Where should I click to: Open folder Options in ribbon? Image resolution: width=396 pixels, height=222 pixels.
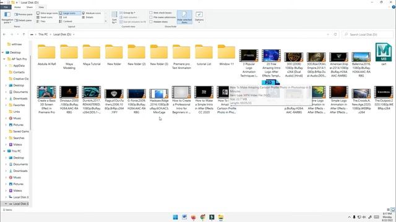point(199,17)
